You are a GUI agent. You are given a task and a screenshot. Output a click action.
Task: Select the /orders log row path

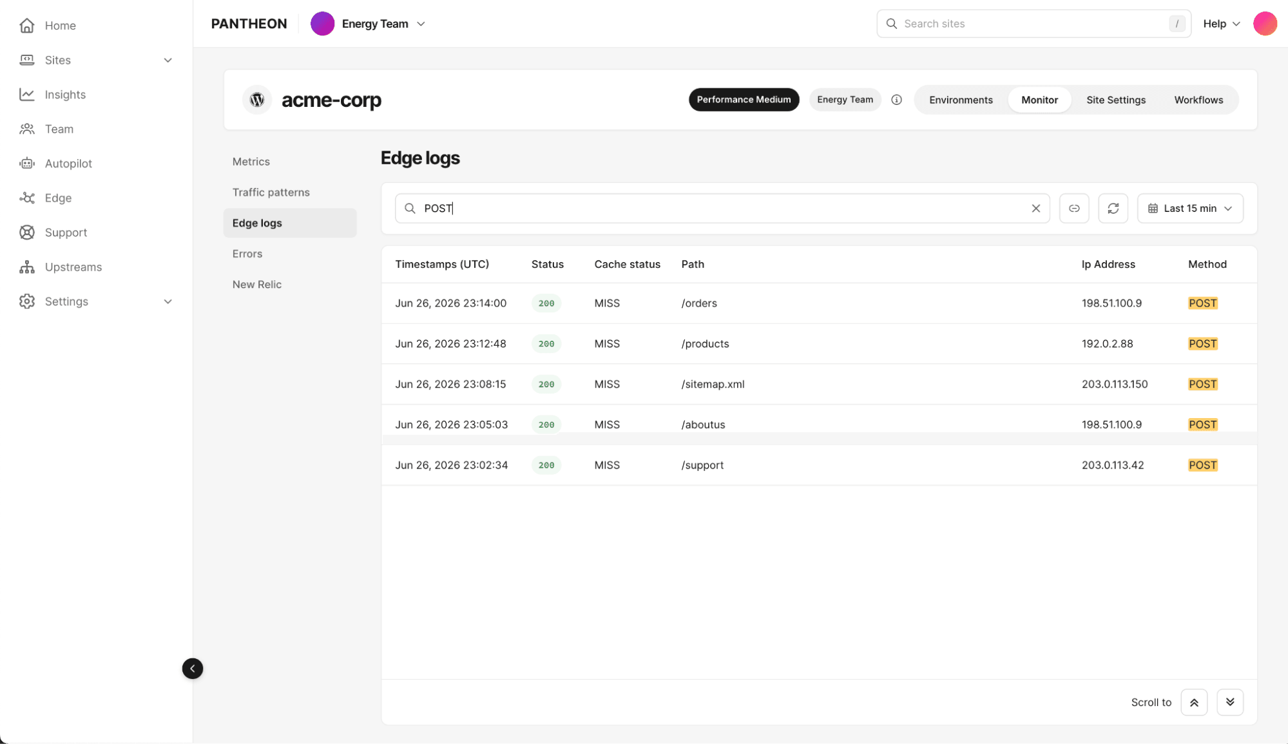[699, 303]
